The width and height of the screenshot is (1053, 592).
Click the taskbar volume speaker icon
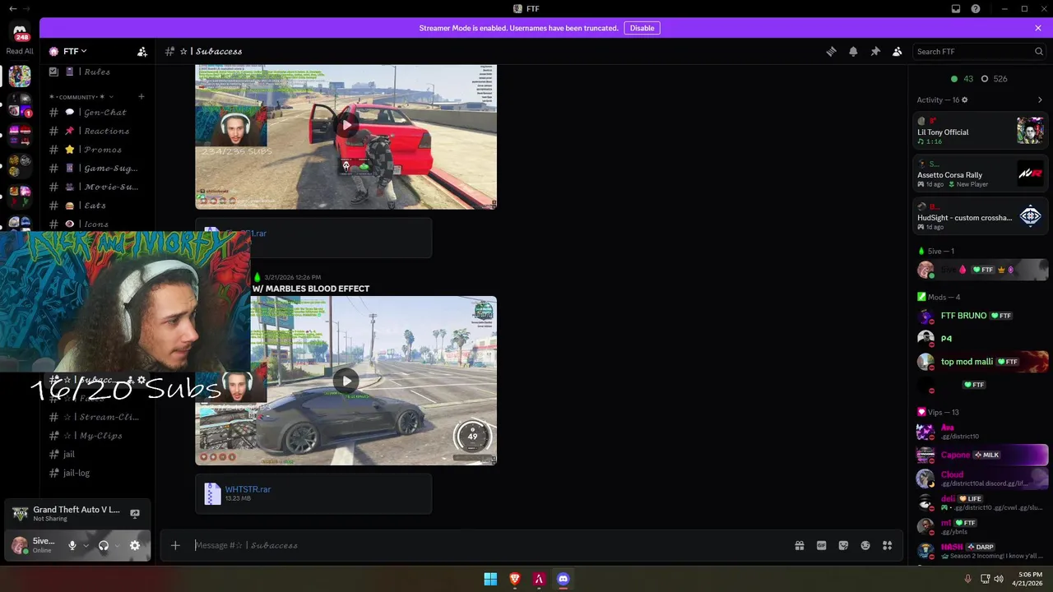click(998, 579)
